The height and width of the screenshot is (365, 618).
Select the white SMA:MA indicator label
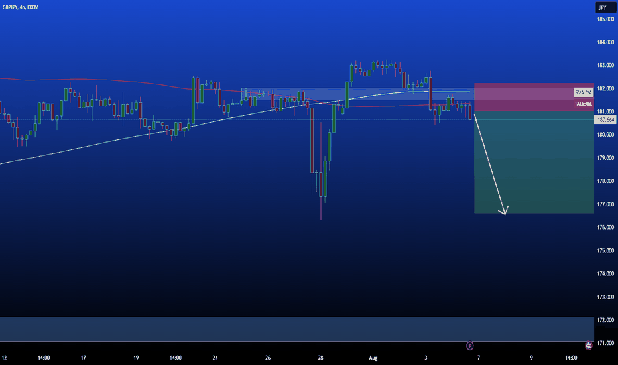(584, 92)
